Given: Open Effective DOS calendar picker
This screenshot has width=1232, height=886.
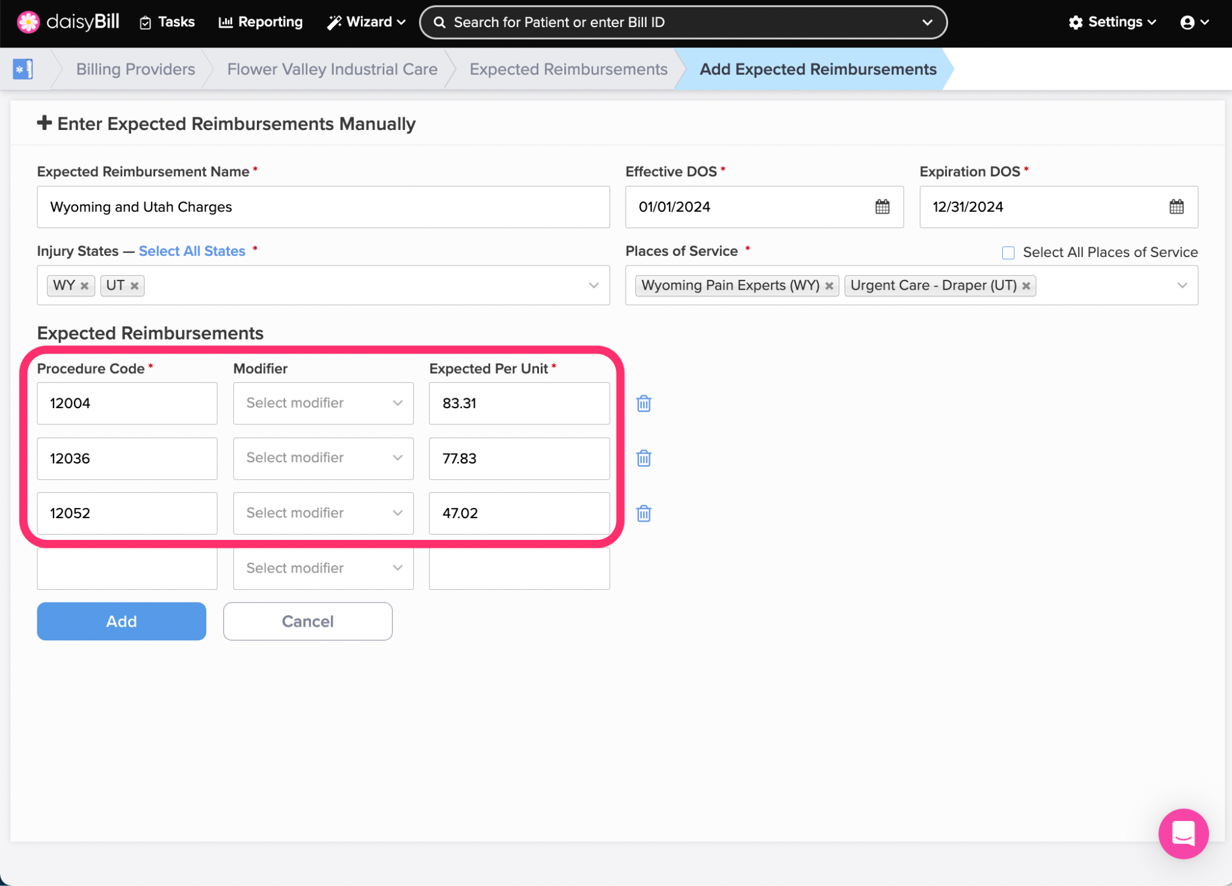Looking at the screenshot, I should (882, 207).
